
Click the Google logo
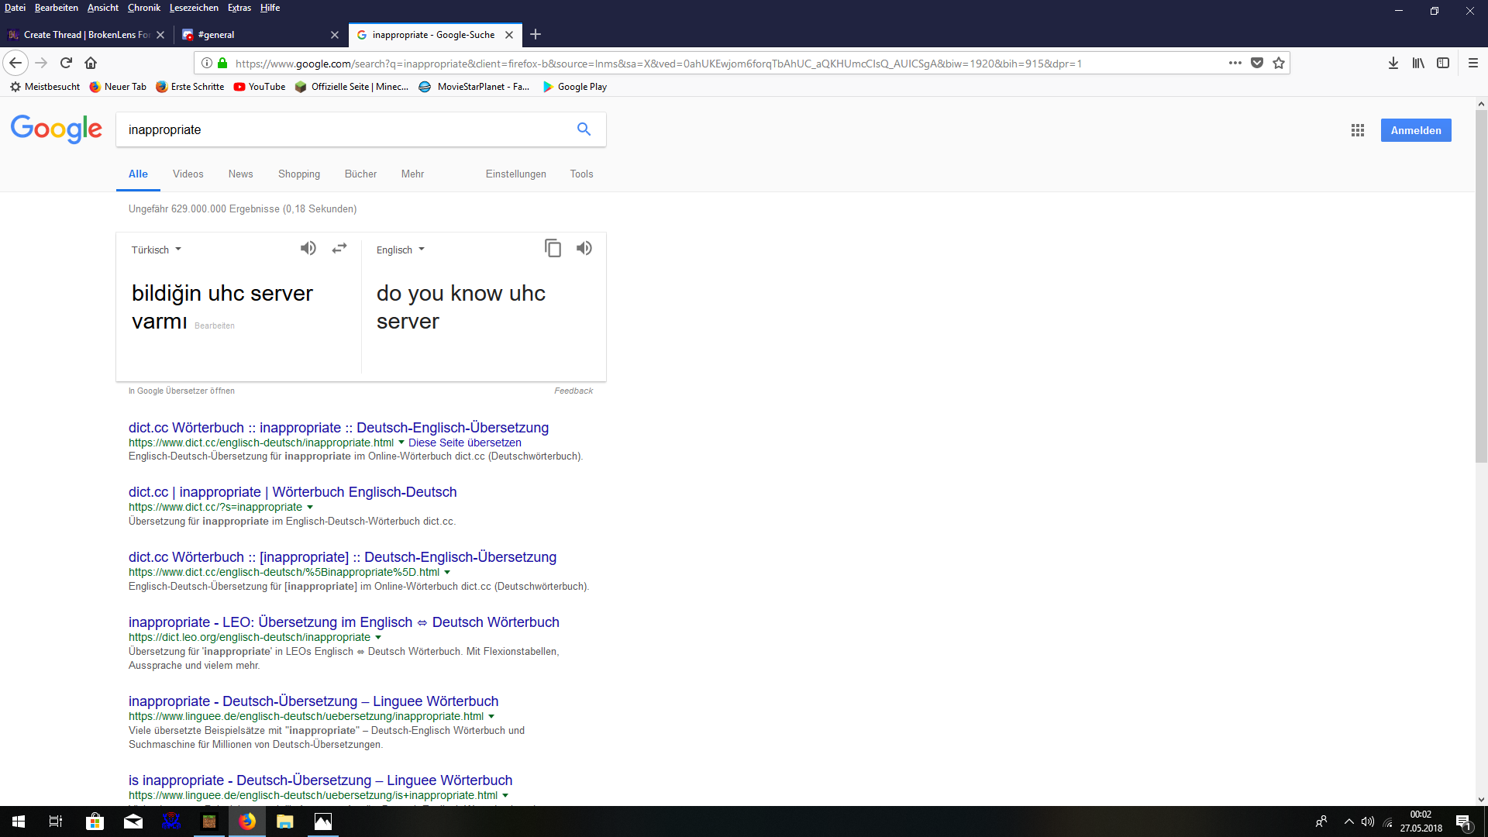[x=56, y=129]
